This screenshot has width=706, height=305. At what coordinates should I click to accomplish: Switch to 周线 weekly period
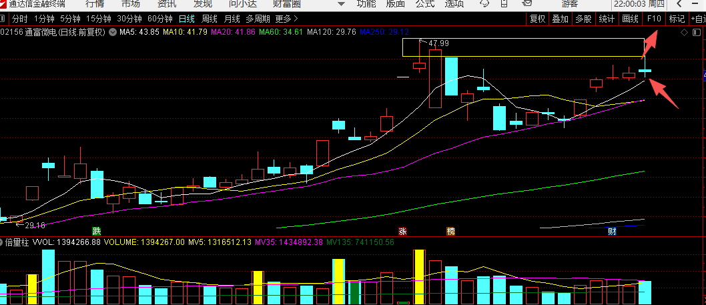pyautogui.click(x=210, y=19)
